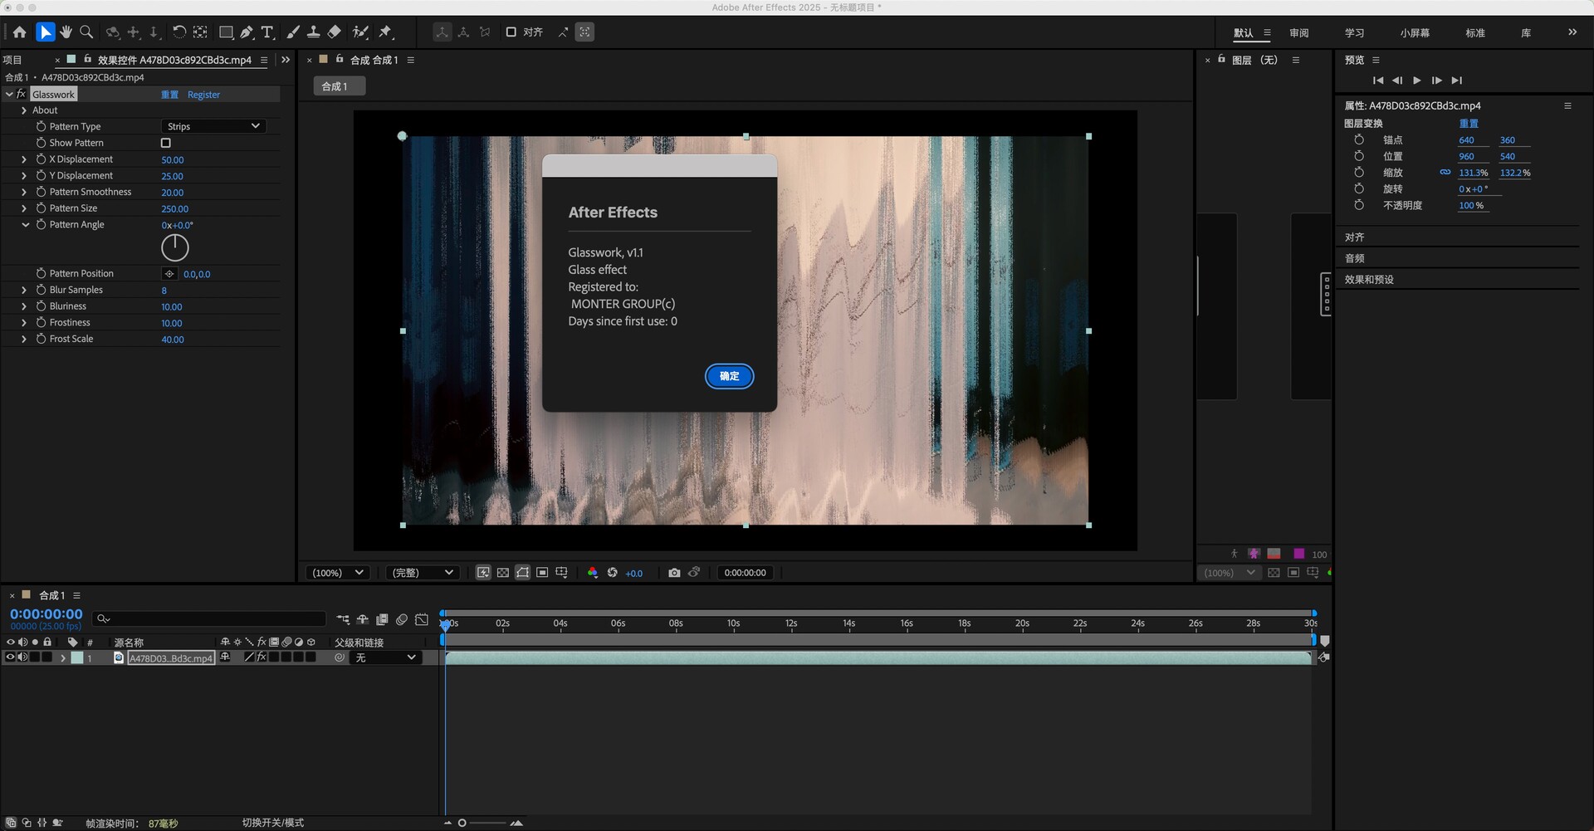1594x831 pixels.
Task: Switch to 标准 workspace
Action: pyautogui.click(x=1475, y=33)
